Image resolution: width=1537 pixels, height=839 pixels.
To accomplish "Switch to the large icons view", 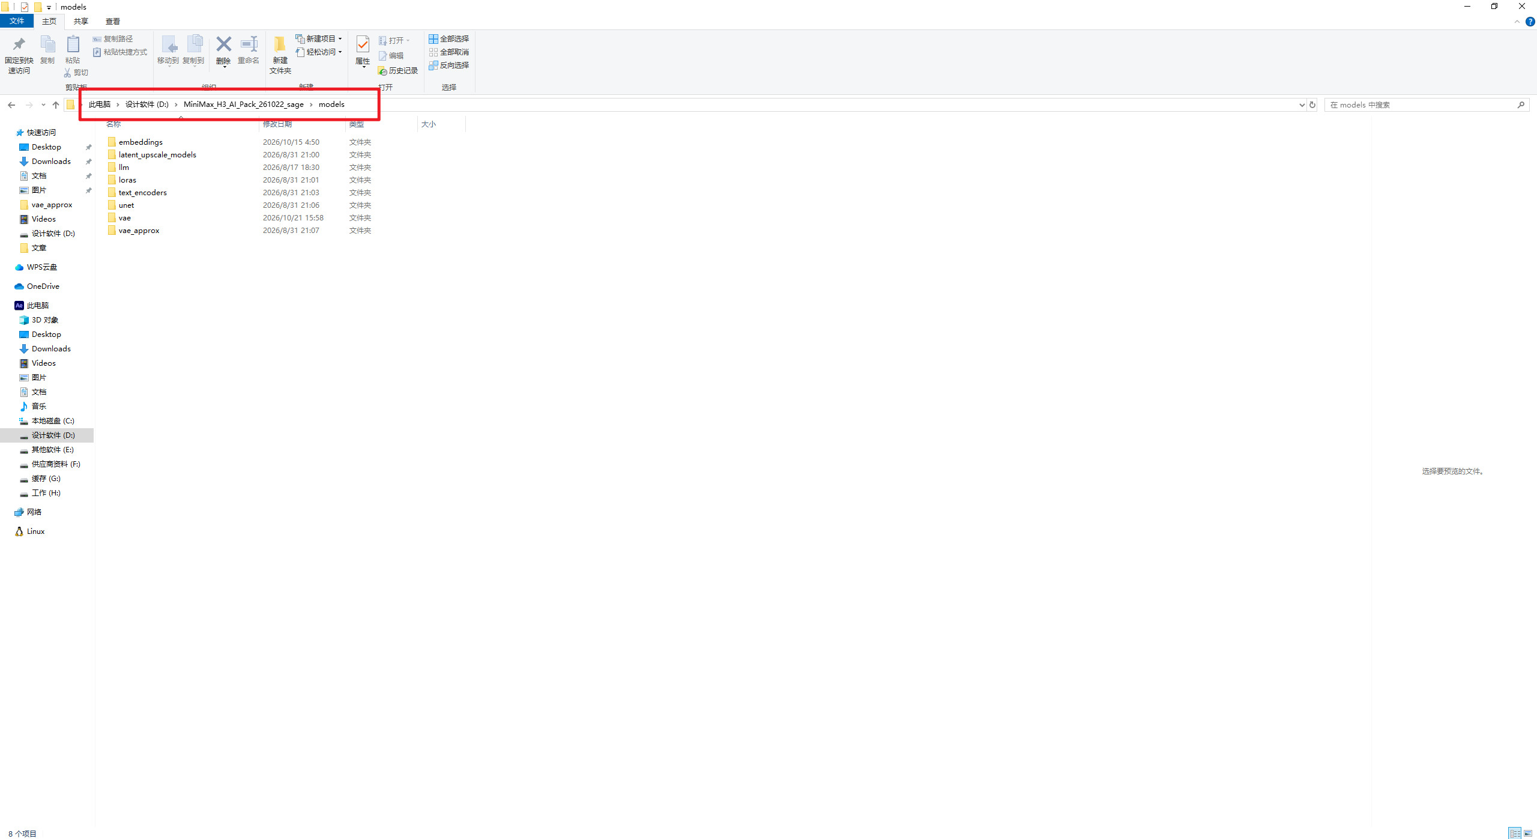I will coord(1528,833).
